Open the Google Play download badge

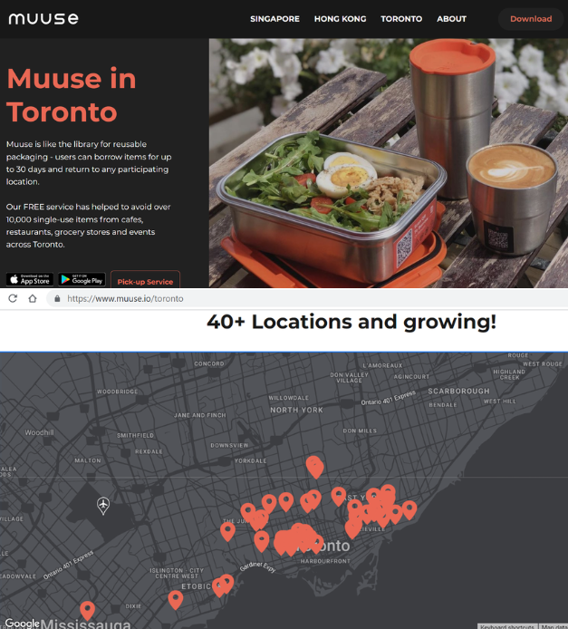pyautogui.click(x=82, y=279)
